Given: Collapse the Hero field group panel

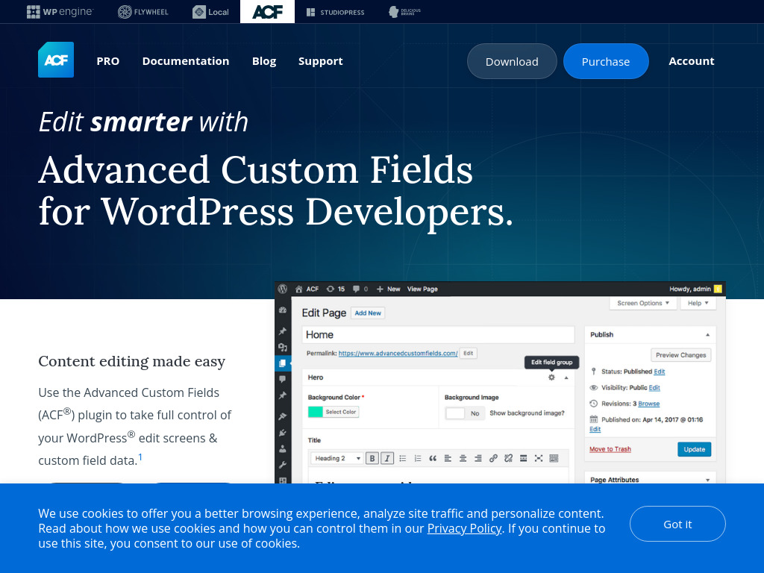Looking at the screenshot, I should (566, 378).
